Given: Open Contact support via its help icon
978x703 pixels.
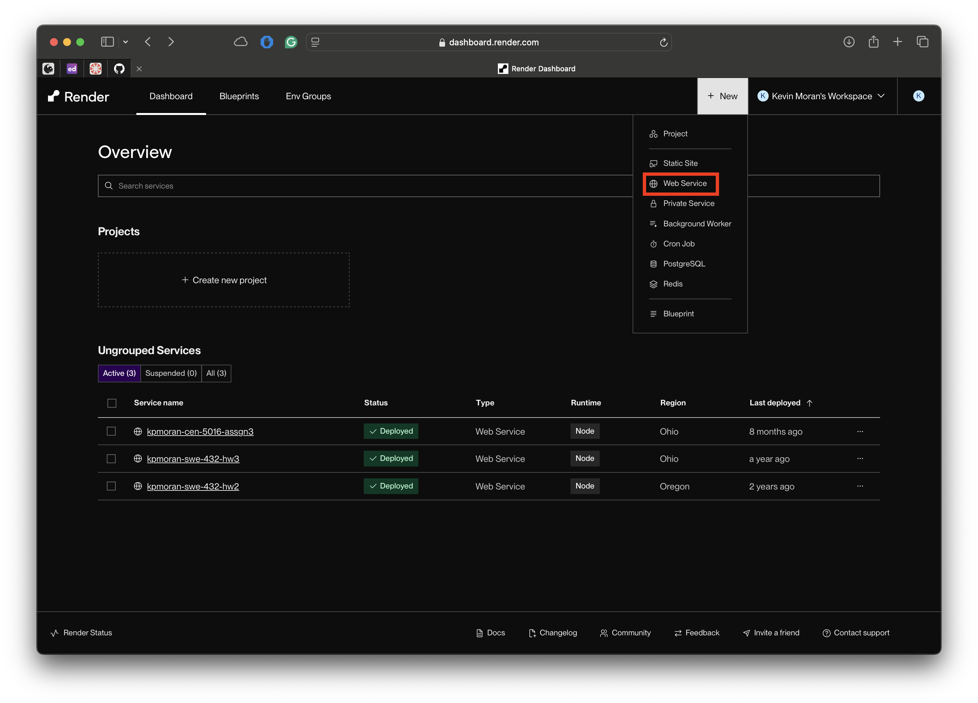Looking at the screenshot, I should [827, 632].
